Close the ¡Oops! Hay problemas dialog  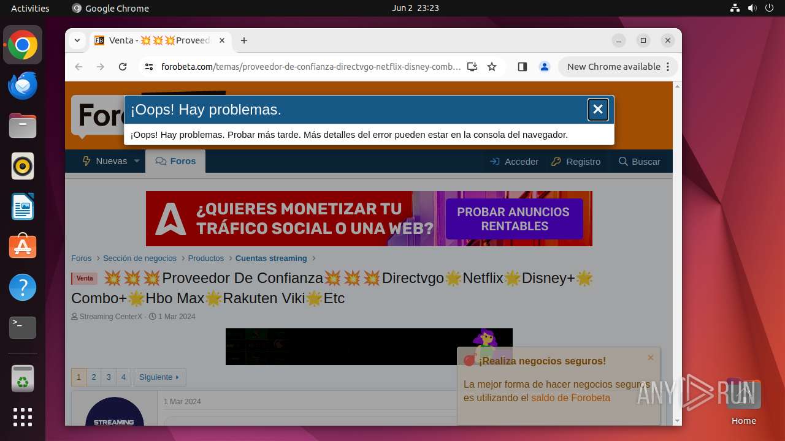pyautogui.click(x=598, y=110)
